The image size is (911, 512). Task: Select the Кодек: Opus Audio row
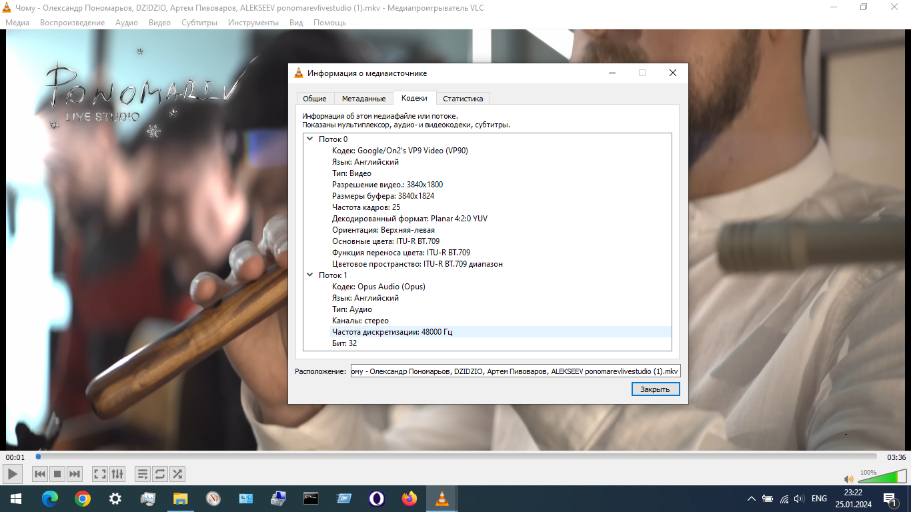click(x=378, y=287)
